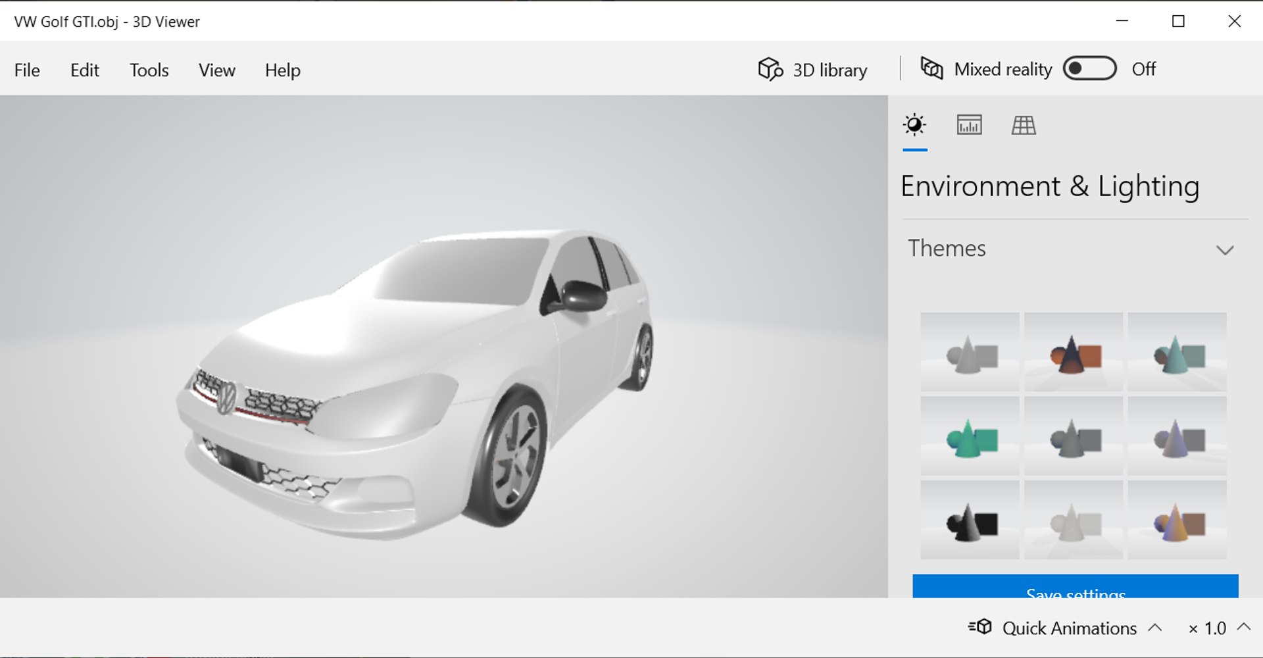
Task: Select the purple-tinted cone theme thumbnail
Action: [1177, 436]
